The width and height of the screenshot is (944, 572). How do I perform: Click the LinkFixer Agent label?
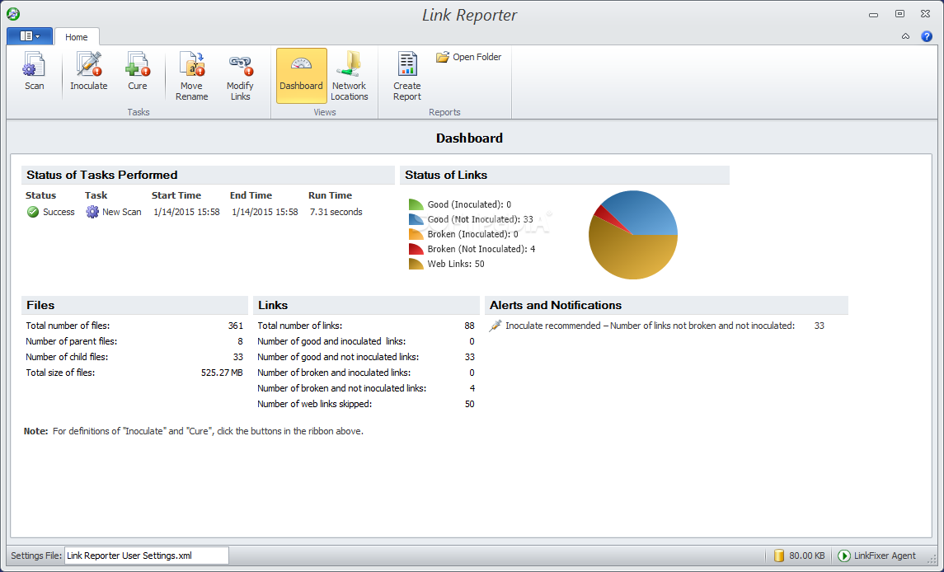click(x=885, y=556)
